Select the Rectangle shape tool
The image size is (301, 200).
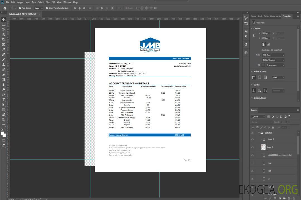(x=3, y=110)
